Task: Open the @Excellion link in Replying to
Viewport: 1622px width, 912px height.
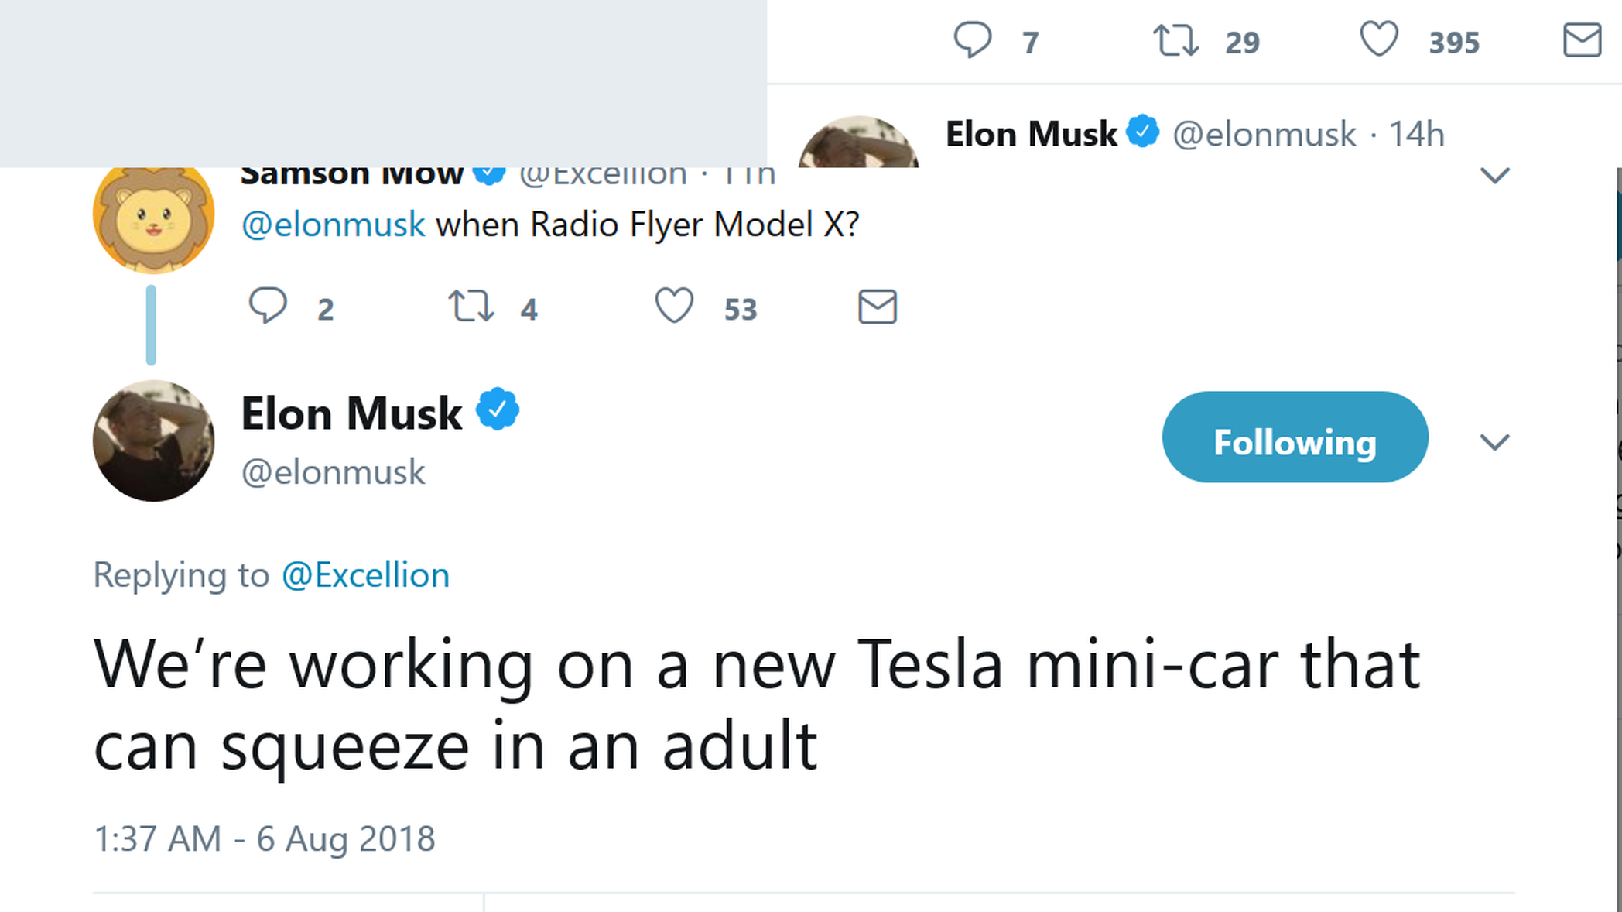Action: 365,575
